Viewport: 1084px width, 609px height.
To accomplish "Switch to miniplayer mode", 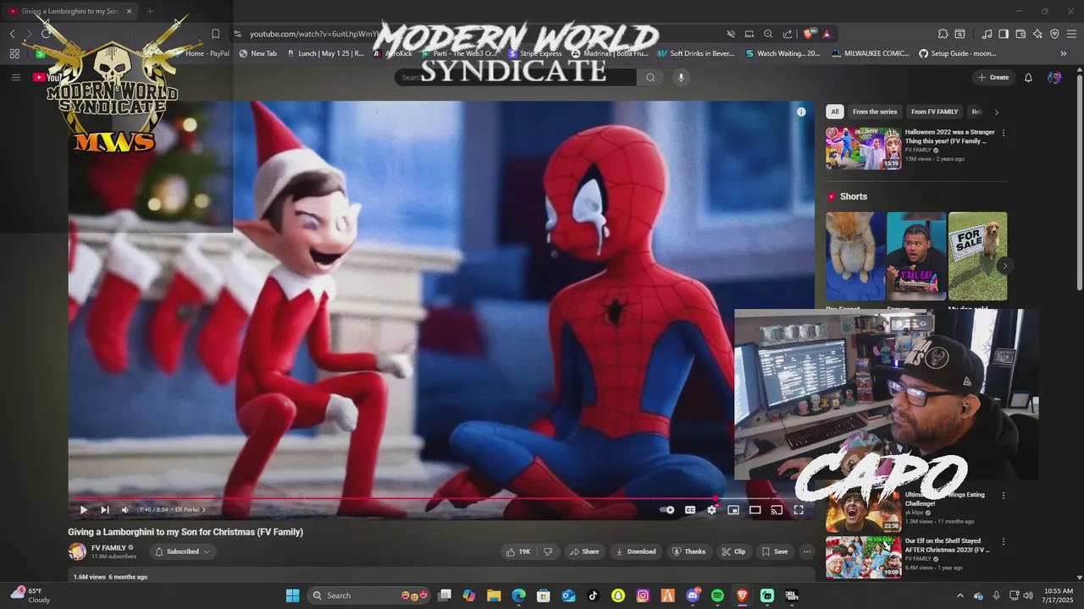I will click(733, 510).
